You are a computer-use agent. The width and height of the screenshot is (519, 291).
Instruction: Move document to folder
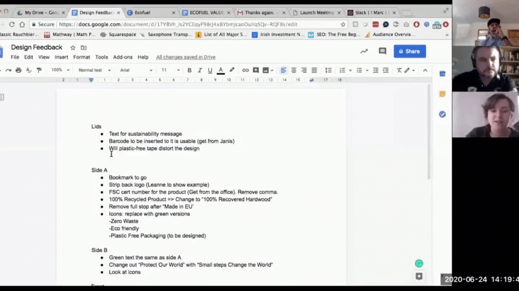click(x=83, y=48)
